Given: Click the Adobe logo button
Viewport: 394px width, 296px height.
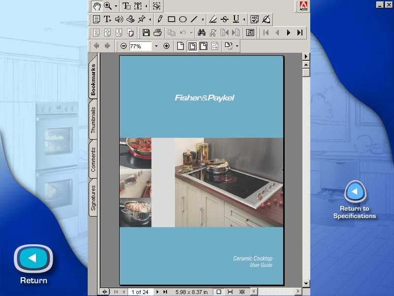Looking at the screenshot, I should [303, 6].
